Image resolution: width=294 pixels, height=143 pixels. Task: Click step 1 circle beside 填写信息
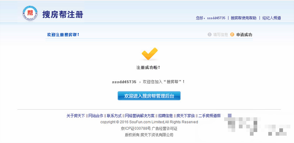209,34
